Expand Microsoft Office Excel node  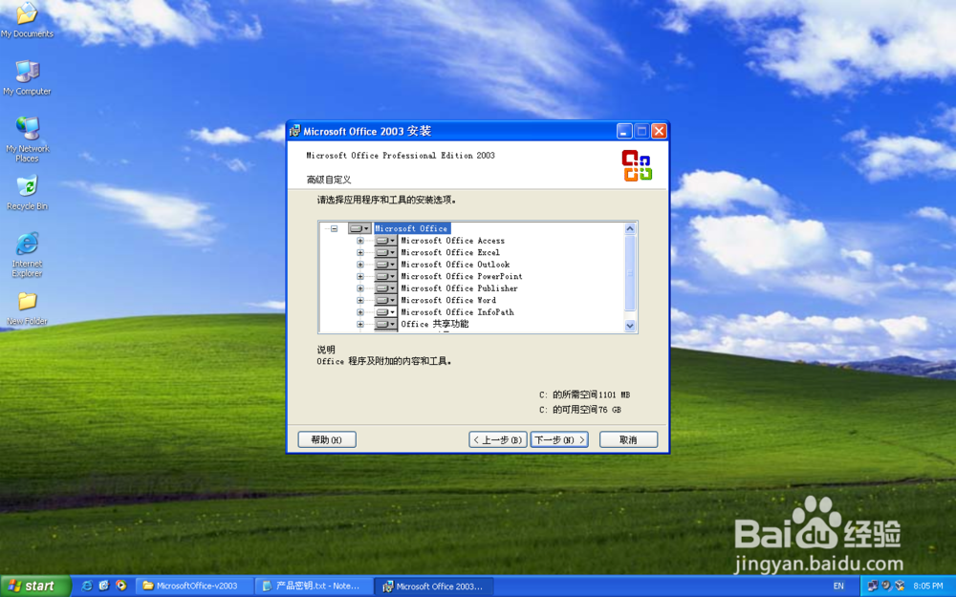click(360, 252)
